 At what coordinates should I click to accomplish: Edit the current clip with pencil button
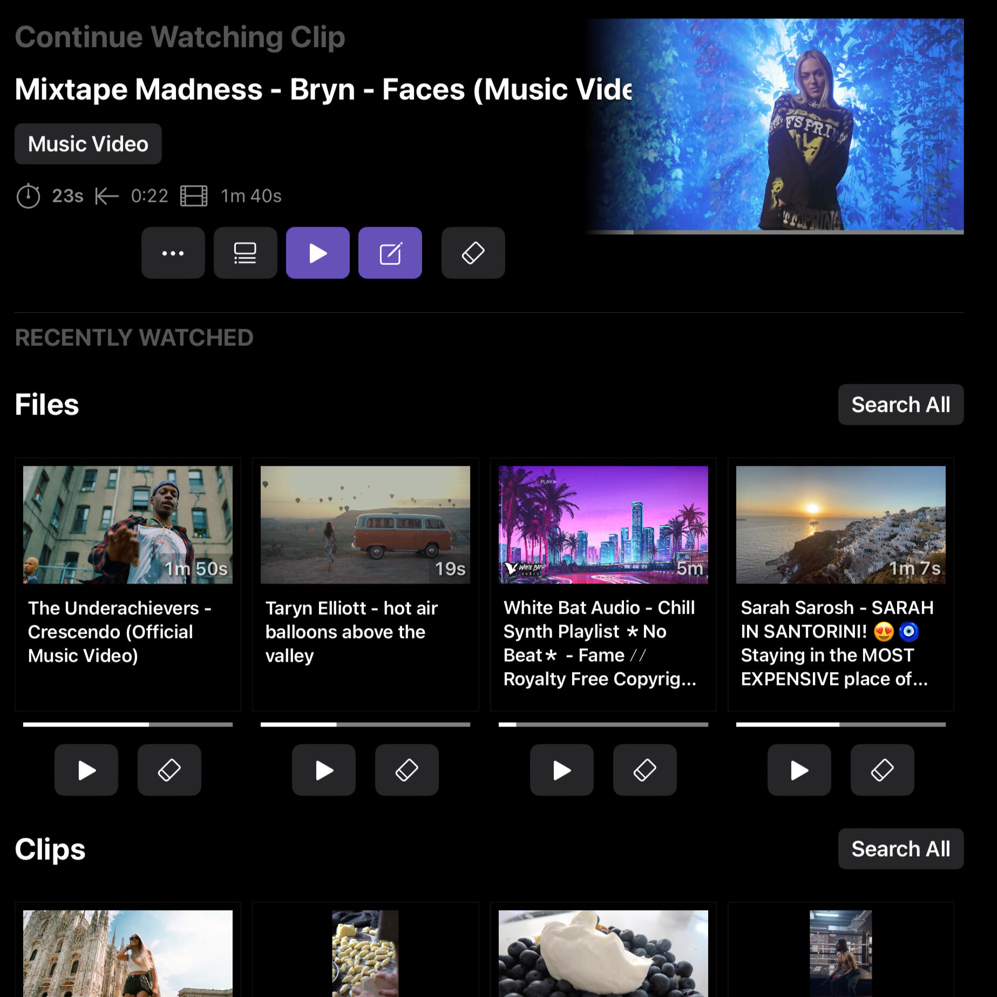pos(390,253)
